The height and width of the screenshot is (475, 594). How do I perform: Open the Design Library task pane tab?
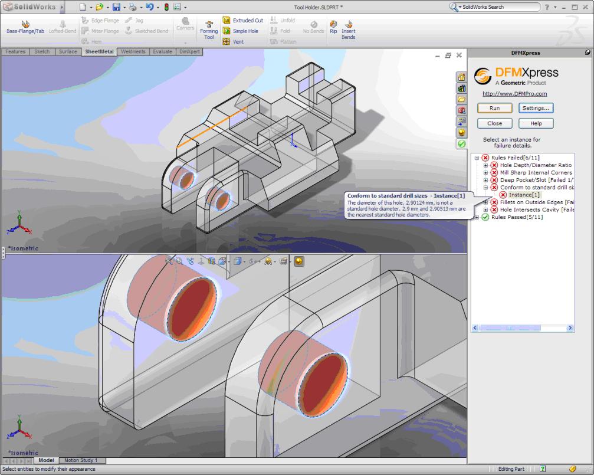coord(461,89)
